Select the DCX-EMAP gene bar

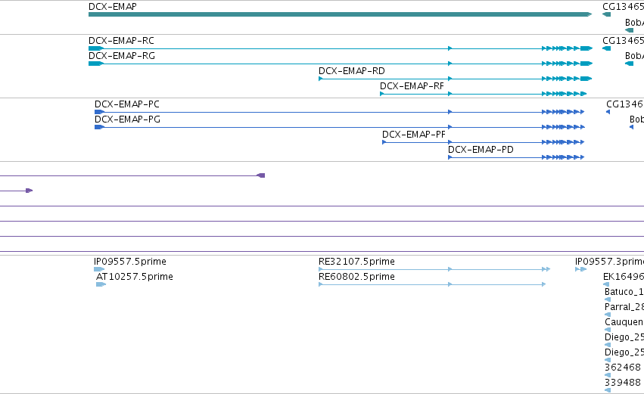coord(340,14)
